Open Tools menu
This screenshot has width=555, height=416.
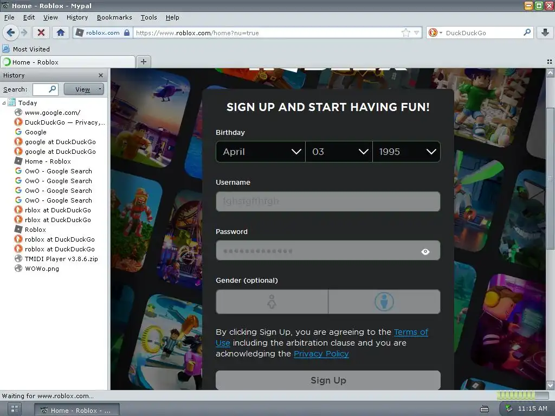(149, 17)
